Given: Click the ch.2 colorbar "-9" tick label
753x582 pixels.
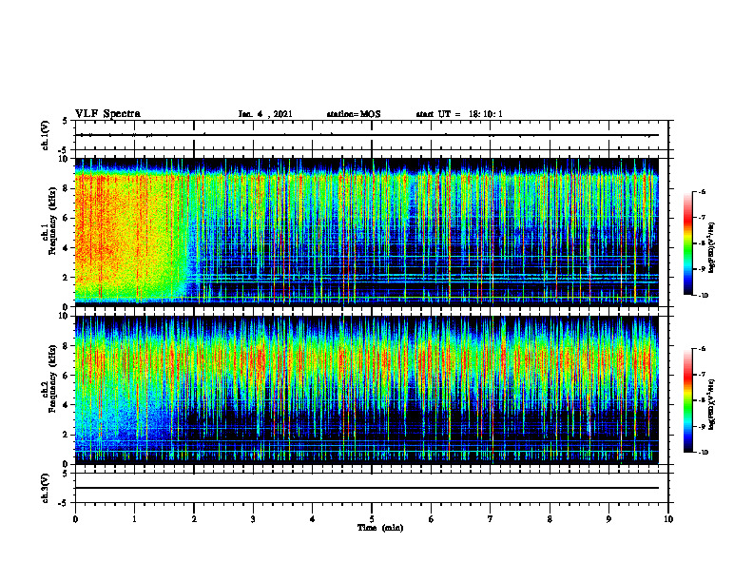Looking at the screenshot, I should click(702, 426).
